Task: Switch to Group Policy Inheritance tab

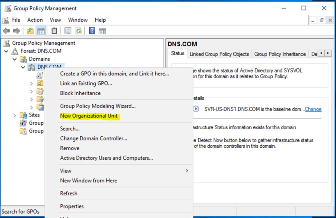Action: [x=280, y=54]
